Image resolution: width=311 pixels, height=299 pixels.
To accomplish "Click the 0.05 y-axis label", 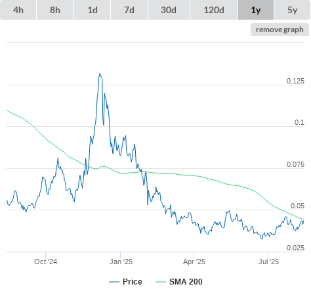I will click(x=297, y=206).
